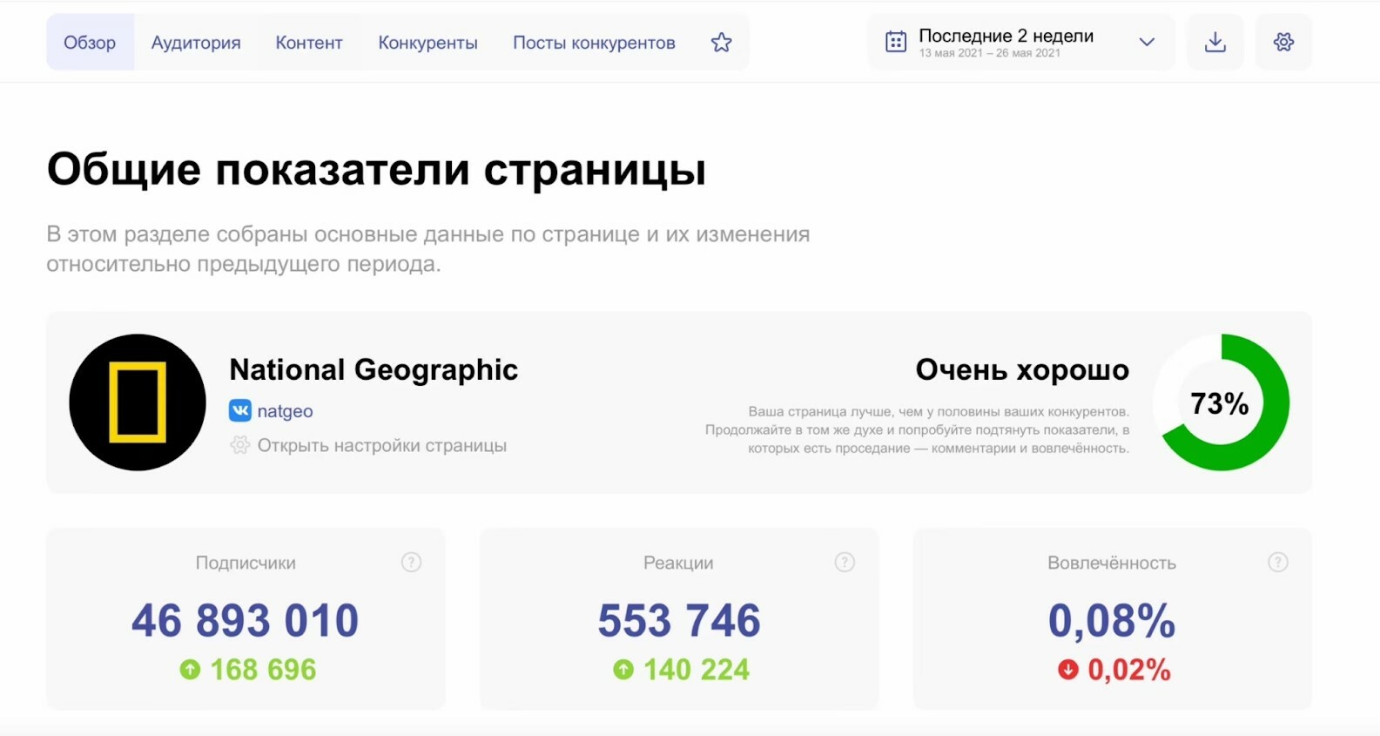Click the Общие показатели страницы heading
This screenshot has height=736, width=1380.
coord(376,169)
